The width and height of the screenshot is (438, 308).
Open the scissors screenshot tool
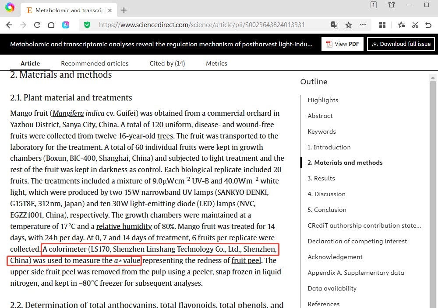(415, 25)
